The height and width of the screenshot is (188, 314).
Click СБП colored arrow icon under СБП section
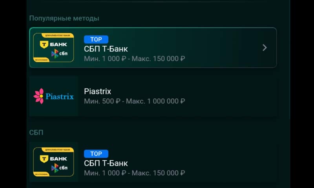[x=55, y=168]
